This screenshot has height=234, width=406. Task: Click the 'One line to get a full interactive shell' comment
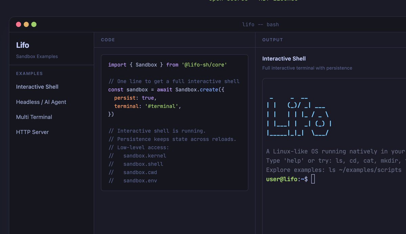174,81
